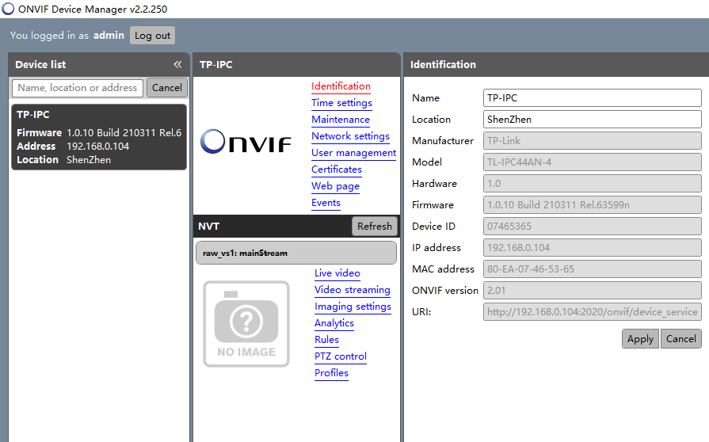Select the TP-IPC device entry
Viewport: 709px width, 442px height.
pyautogui.click(x=98, y=137)
